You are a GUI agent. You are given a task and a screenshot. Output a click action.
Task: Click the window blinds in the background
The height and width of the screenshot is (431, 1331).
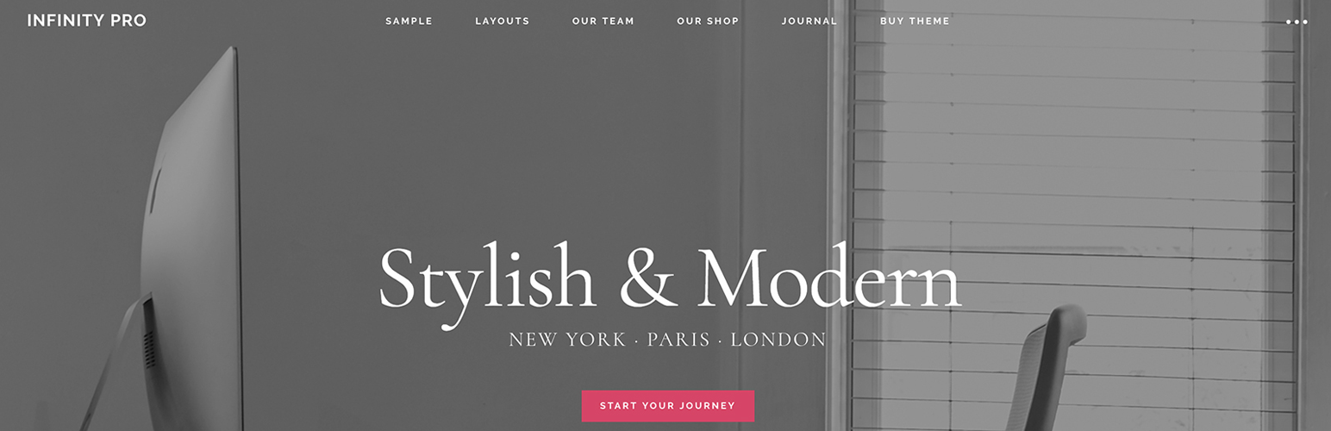pos(1073,172)
